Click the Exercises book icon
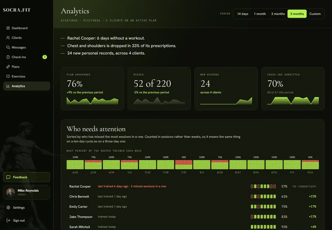This screenshot has width=332, height=230. click(8, 76)
